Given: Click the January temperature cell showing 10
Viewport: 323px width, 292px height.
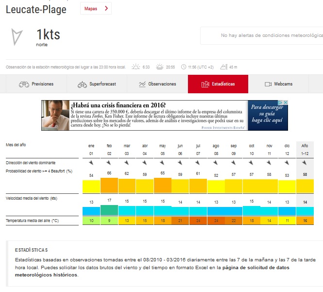Looking at the screenshot, I should (x=91, y=221).
